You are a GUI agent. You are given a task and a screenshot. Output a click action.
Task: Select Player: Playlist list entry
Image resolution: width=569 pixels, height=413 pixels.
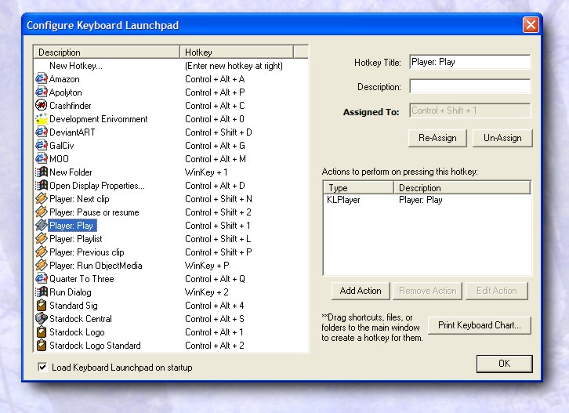pyautogui.click(x=76, y=239)
